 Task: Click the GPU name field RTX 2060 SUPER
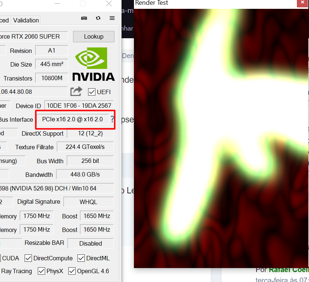point(33,36)
